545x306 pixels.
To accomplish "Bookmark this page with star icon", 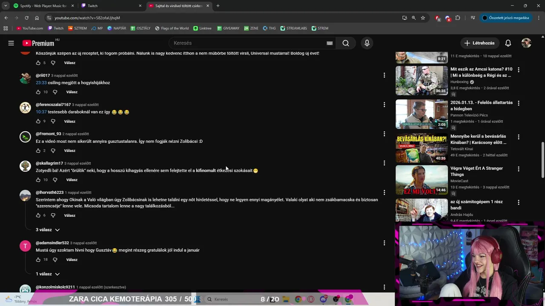I will coord(423,18).
